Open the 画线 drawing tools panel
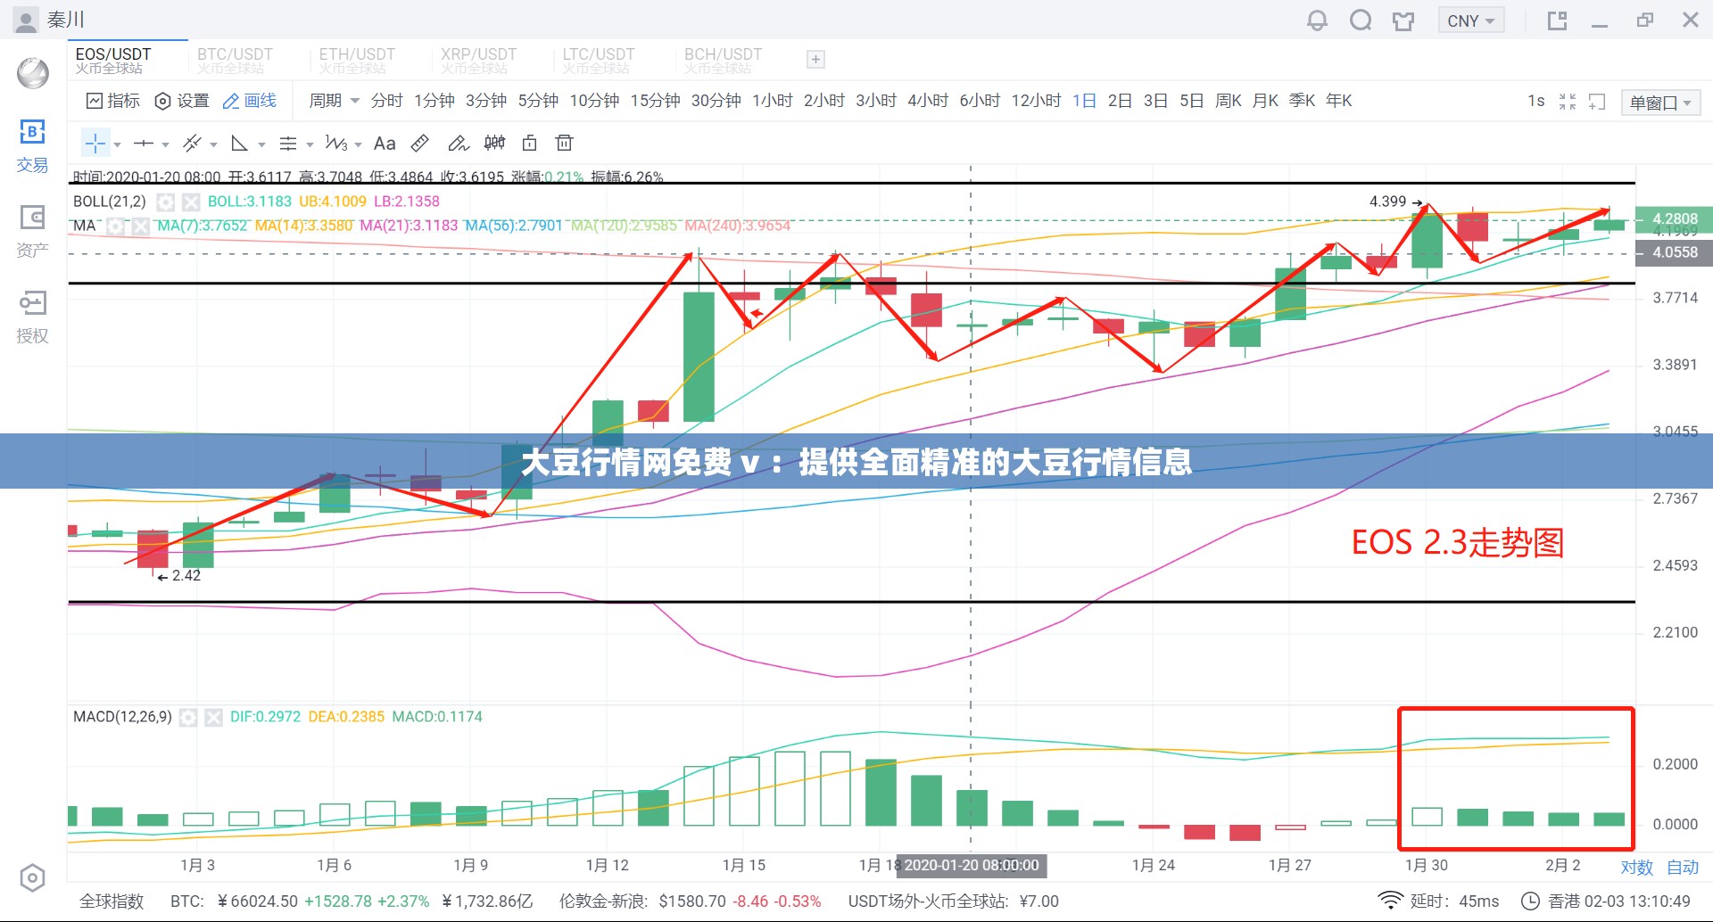The width and height of the screenshot is (1713, 922). coord(251,101)
